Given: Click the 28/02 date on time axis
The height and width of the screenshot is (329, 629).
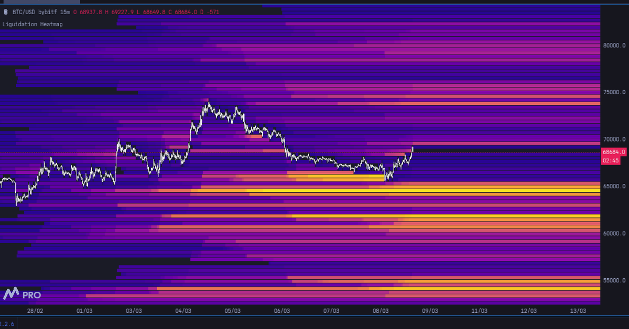Looking at the screenshot, I should tap(35, 311).
